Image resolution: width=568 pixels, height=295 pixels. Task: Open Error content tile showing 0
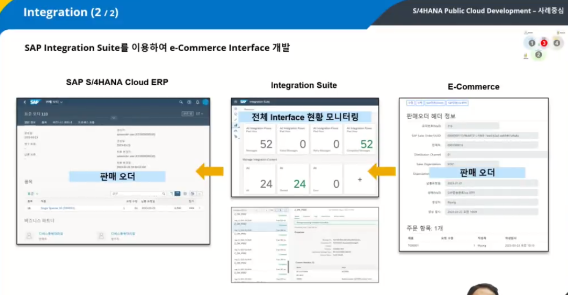coord(326,179)
